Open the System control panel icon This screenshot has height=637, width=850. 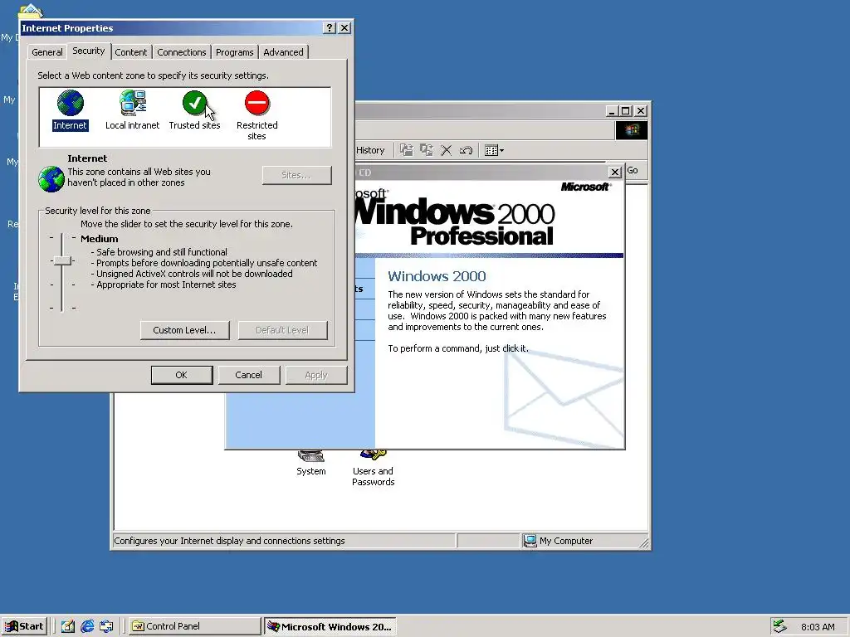tap(311, 464)
